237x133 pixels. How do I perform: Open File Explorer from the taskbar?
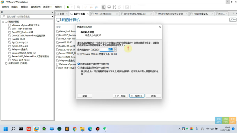coord(82,129)
